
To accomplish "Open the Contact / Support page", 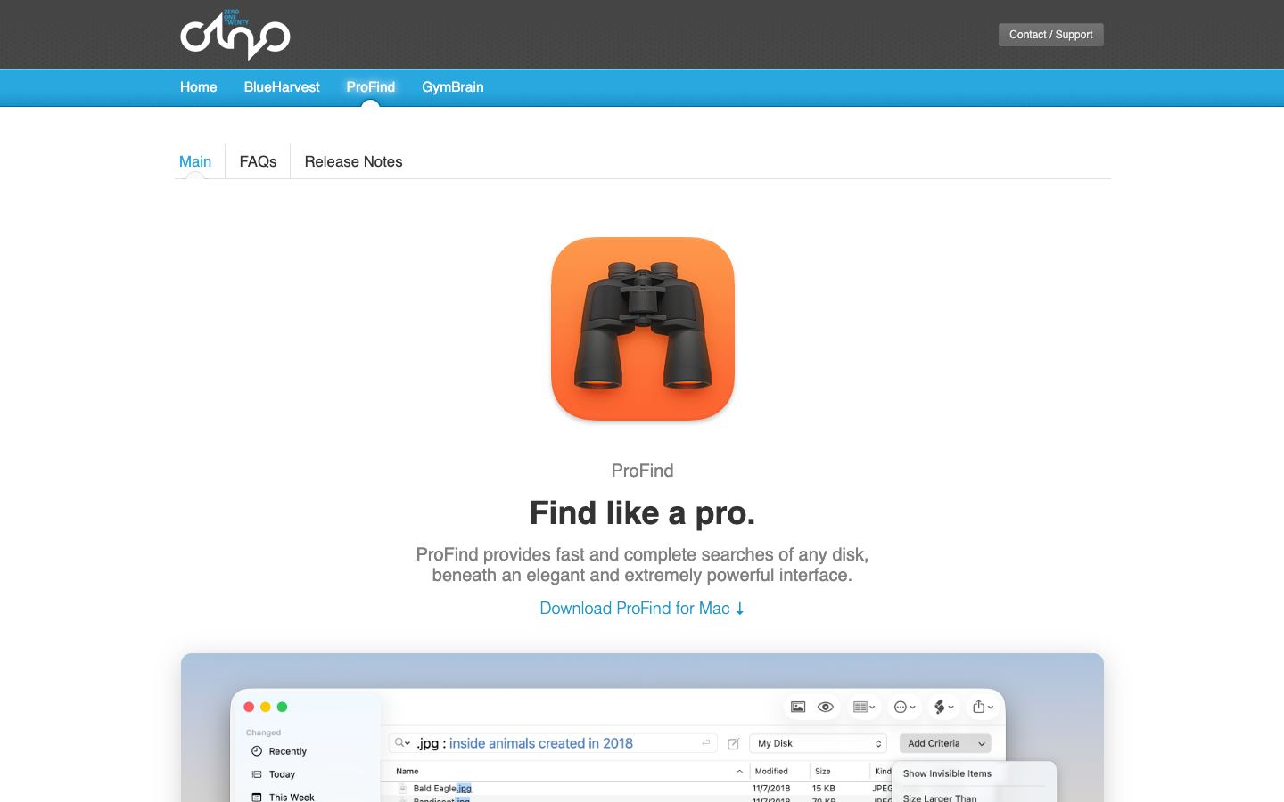I will 1050,35.
